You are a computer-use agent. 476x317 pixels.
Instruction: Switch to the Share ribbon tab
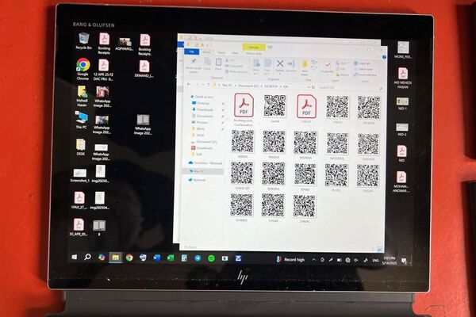coord(221,52)
